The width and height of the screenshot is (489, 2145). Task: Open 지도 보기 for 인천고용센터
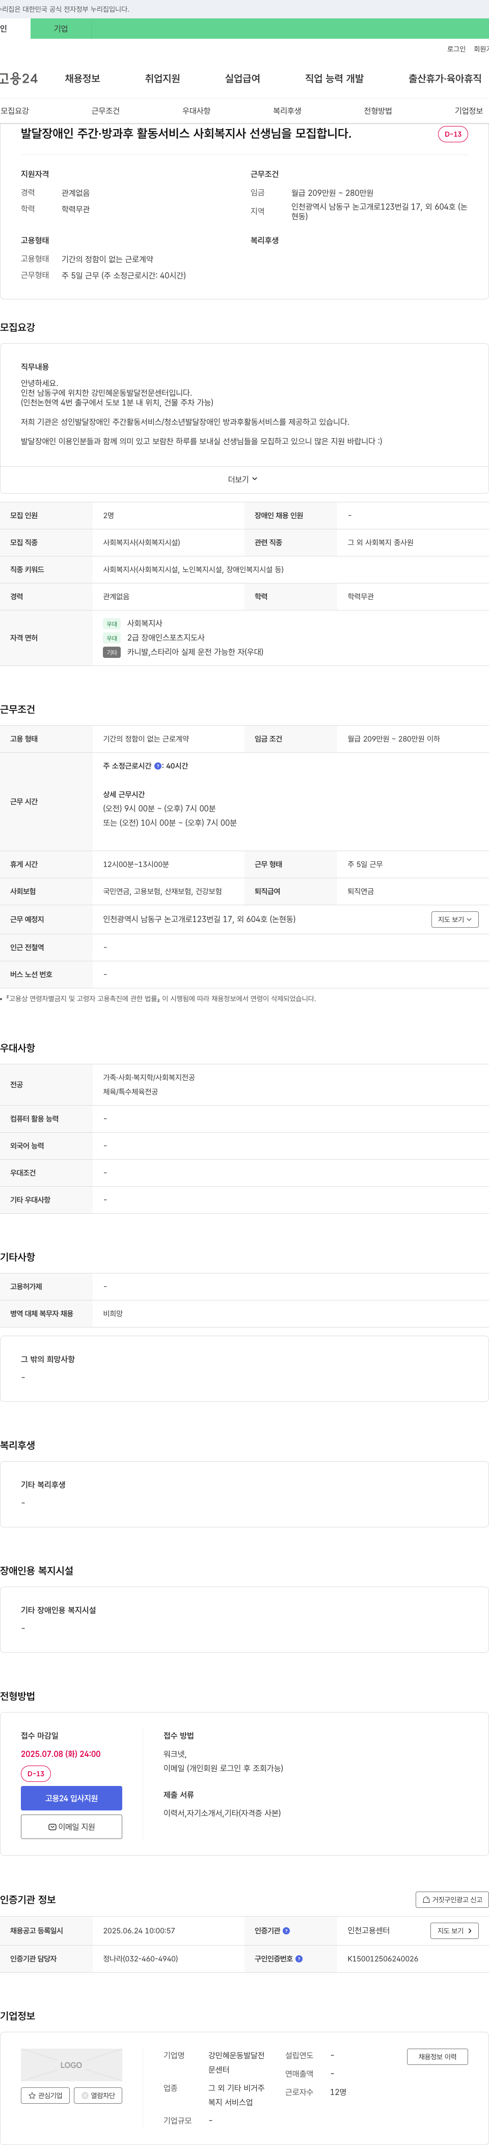(455, 1930)
